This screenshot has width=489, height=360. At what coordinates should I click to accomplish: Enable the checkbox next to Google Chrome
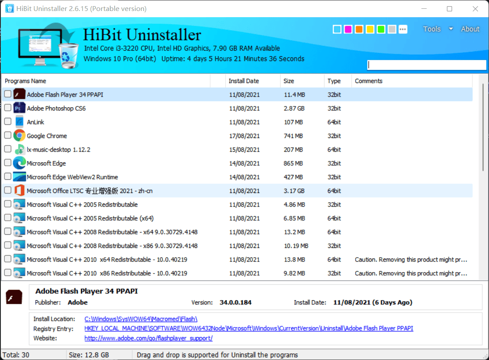tap(7, 135)
